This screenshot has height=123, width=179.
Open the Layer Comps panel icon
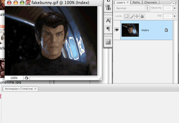coord(108,42)
